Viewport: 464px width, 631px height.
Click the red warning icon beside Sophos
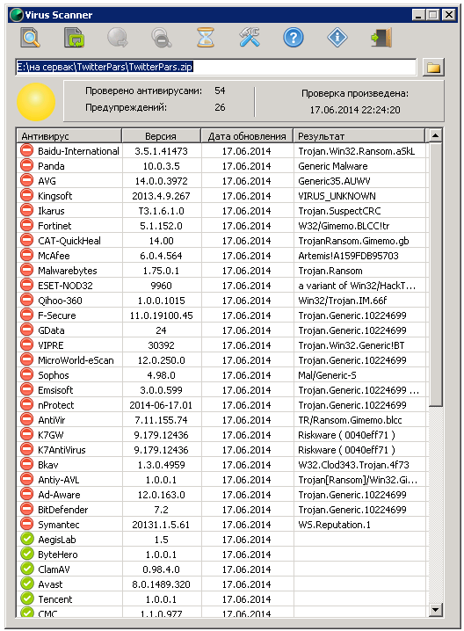click(x=26, y=375)
